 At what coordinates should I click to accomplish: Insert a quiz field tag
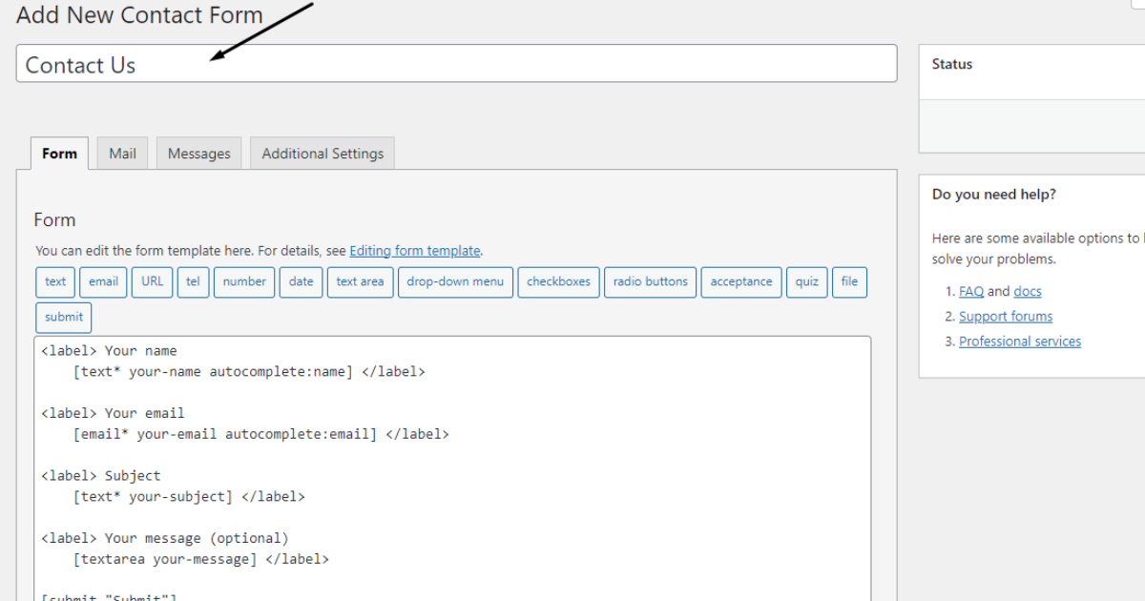[806, 281]
